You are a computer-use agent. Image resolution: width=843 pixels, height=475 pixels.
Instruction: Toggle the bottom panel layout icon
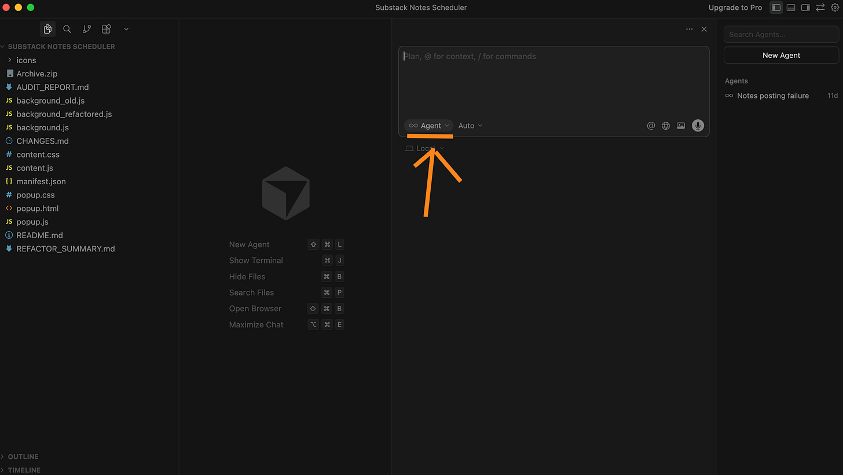(x=791, y=8)
